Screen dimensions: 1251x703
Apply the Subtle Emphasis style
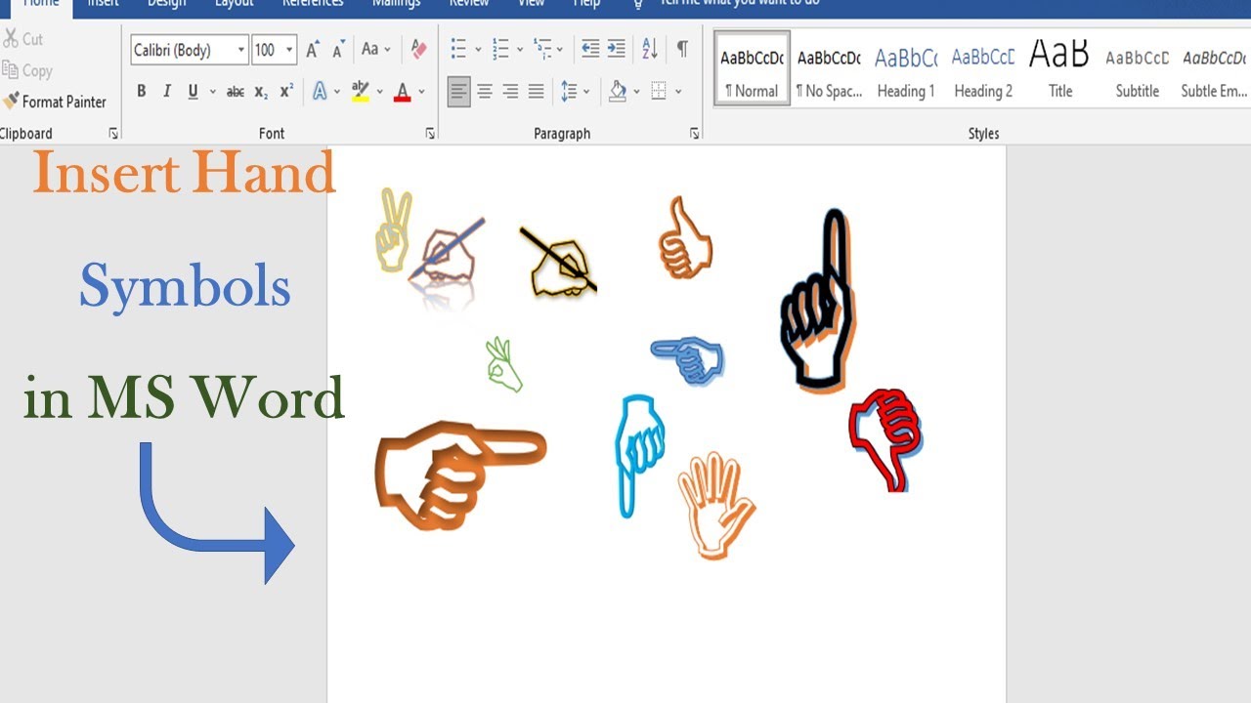point(1214,68)
